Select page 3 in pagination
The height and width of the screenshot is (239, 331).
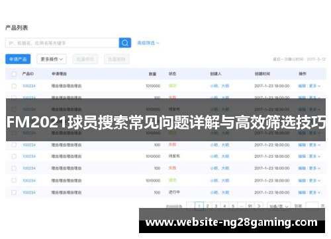pos(216,206)
